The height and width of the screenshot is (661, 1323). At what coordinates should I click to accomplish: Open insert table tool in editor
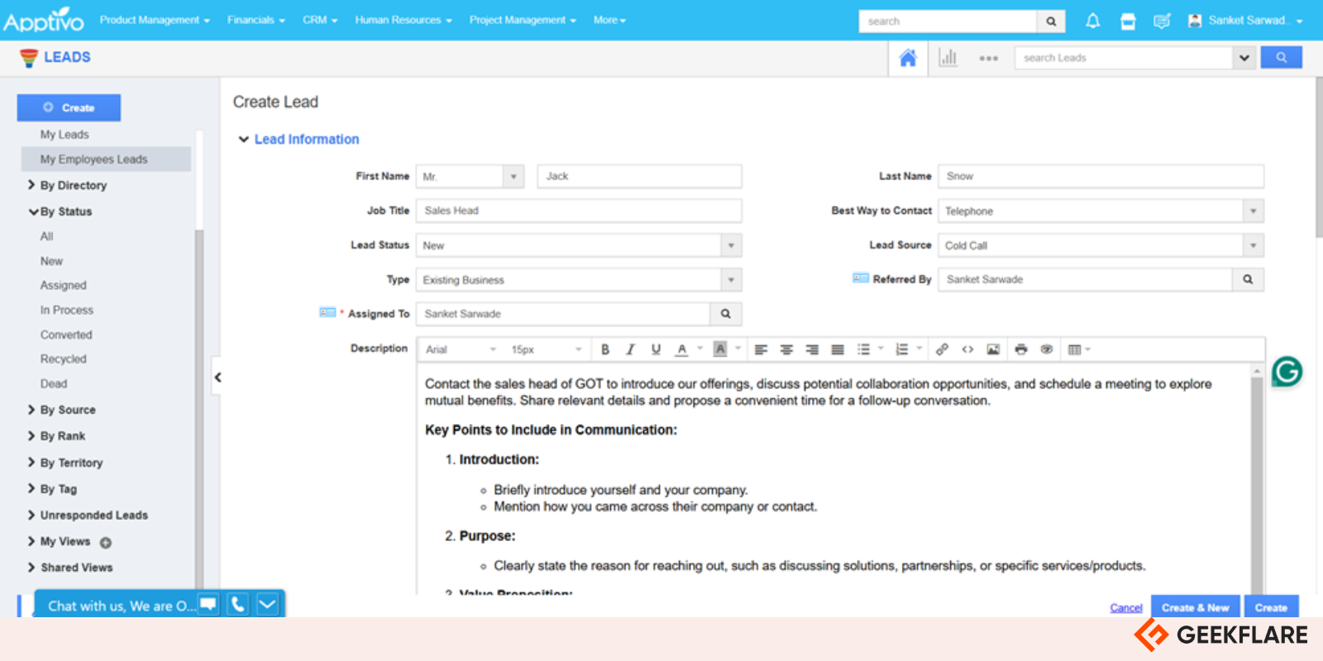(1075, 350)
